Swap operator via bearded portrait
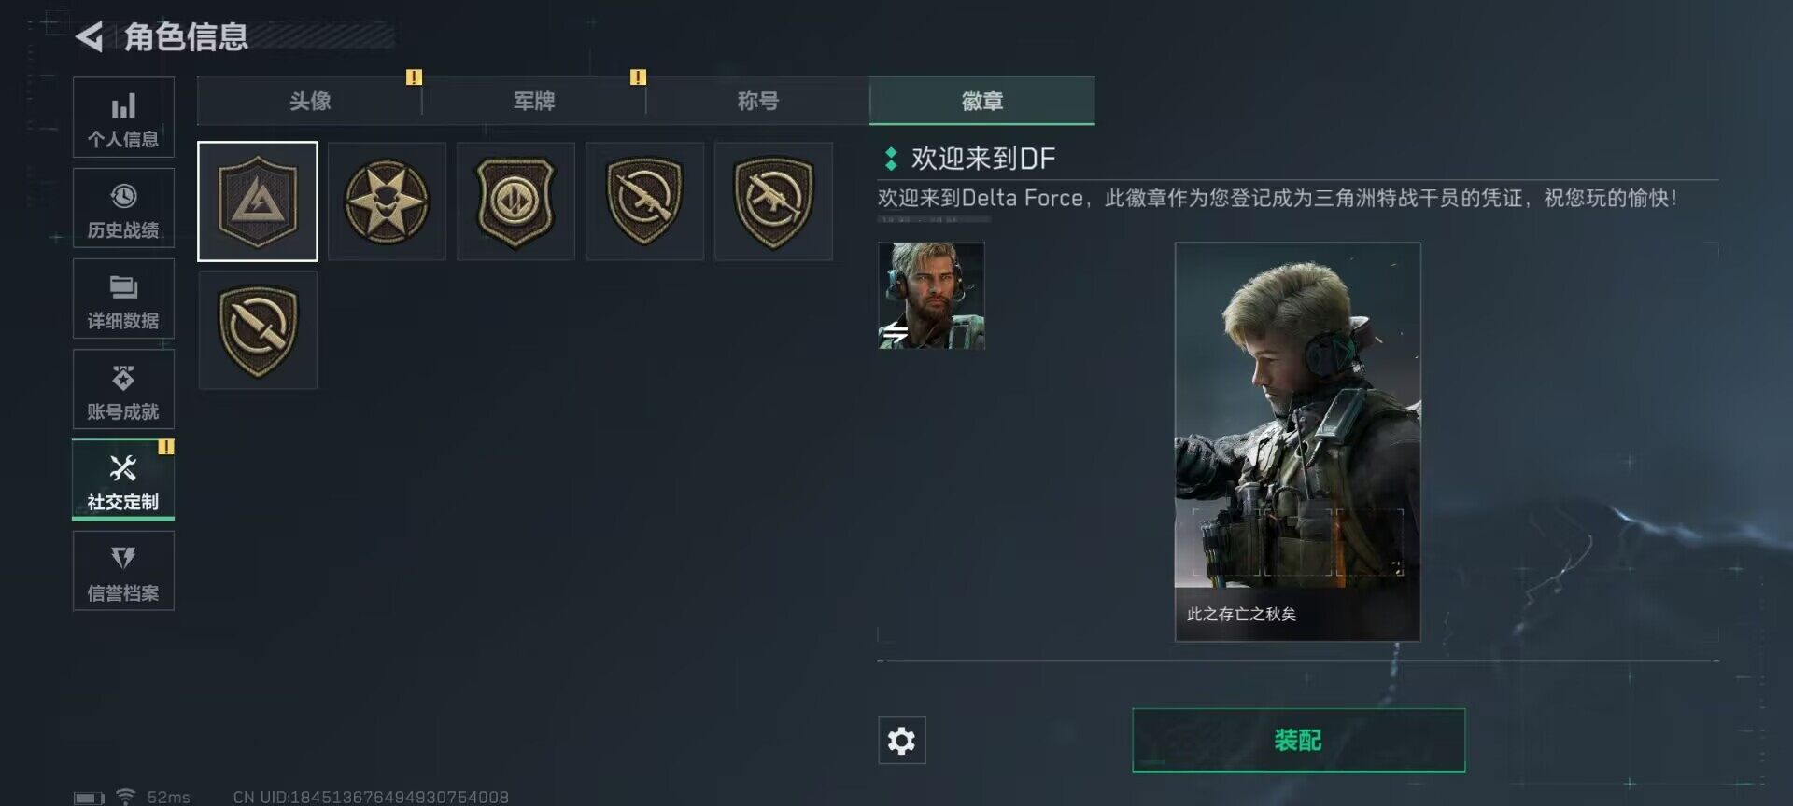 (931, 296)
